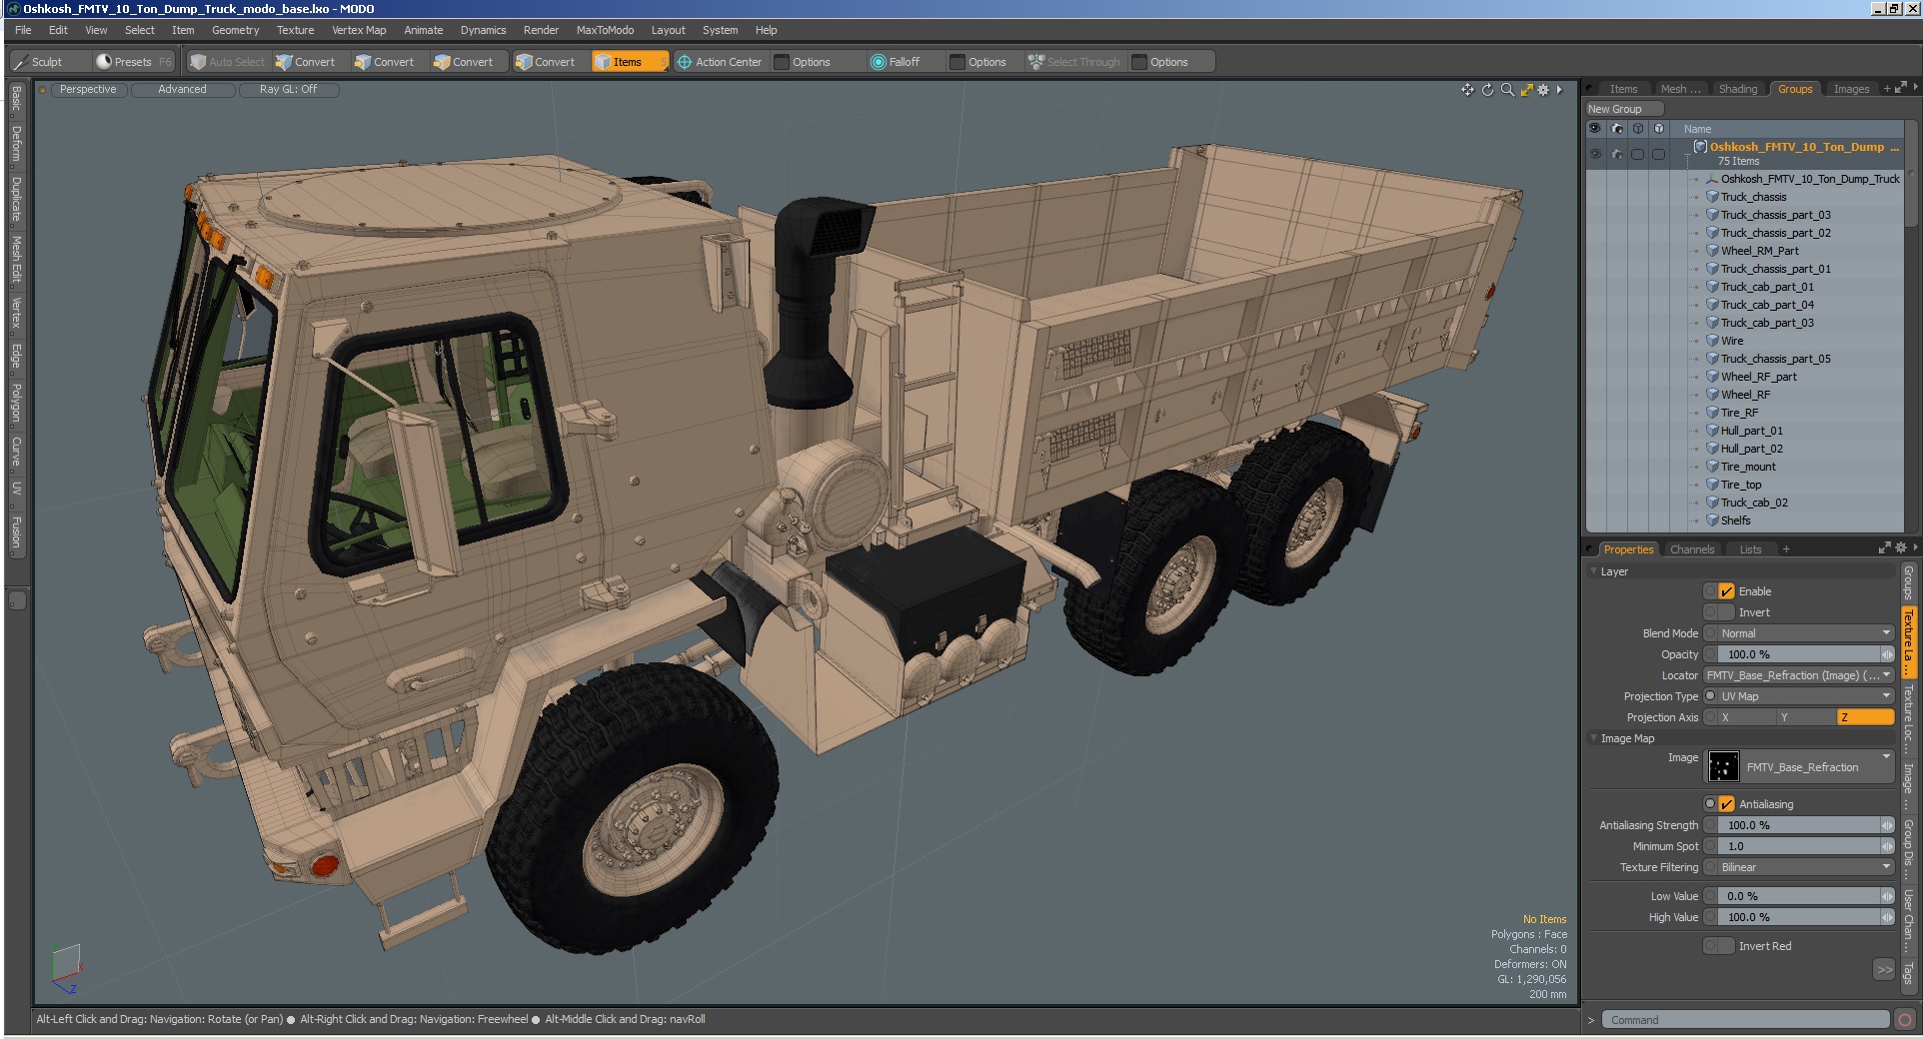Toggle the Invert checkbox
Screen dimensions: 1923x1039
pyautogui.click(x=1726, y=612)
